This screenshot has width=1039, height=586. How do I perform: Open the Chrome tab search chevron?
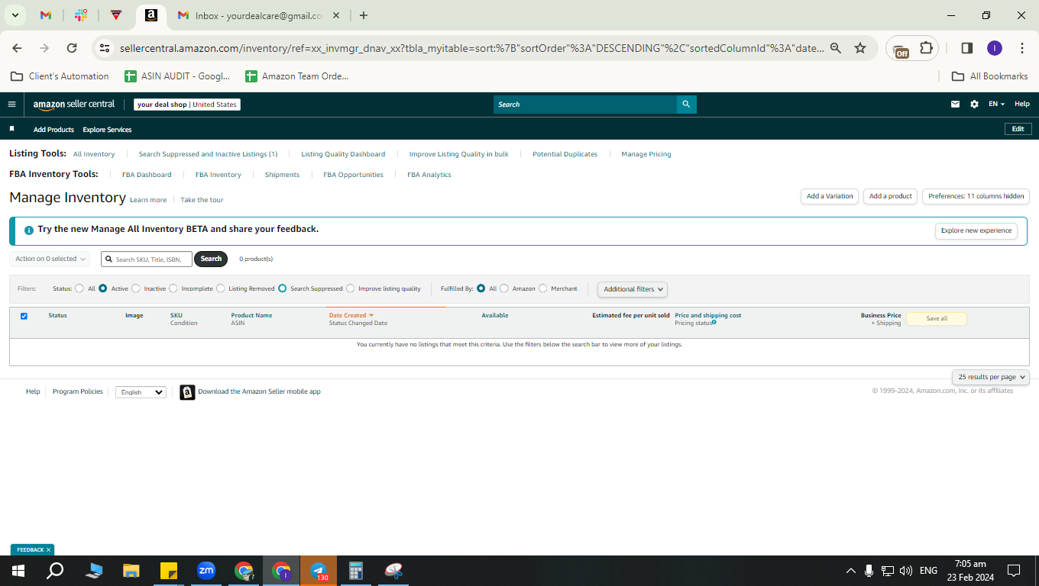pyautogui.click(x=15, y=15)
